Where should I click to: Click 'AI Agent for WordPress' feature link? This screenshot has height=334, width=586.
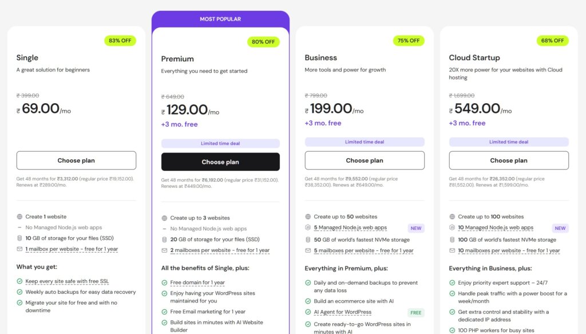[343, 312]
